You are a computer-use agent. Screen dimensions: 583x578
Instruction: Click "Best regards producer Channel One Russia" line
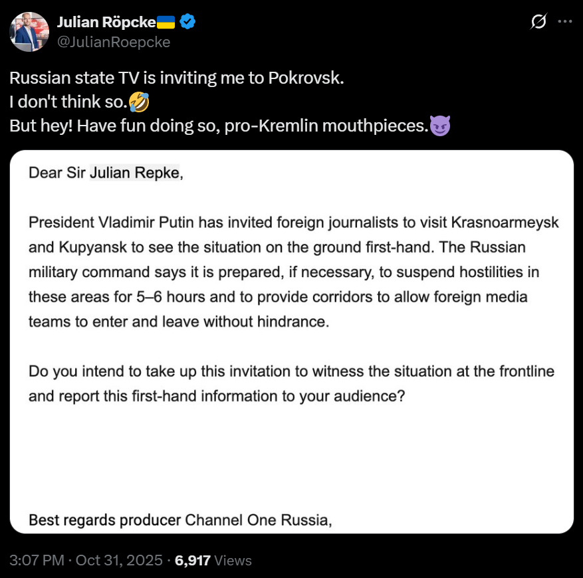pos(179,520)
